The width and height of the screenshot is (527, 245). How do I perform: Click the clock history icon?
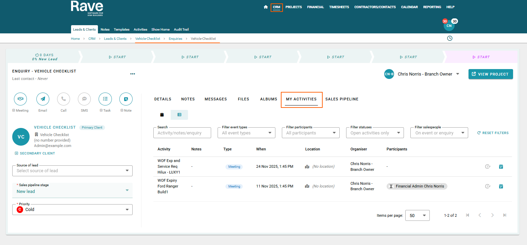click(450, 38)
